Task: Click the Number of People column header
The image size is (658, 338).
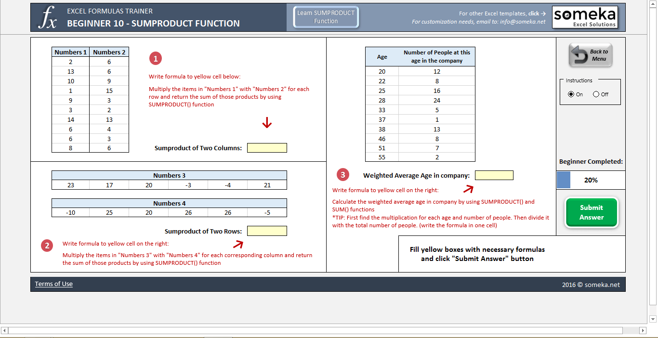Action: [437, 57]
